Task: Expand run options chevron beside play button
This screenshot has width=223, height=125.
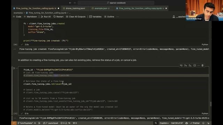Action: point(17,68)
